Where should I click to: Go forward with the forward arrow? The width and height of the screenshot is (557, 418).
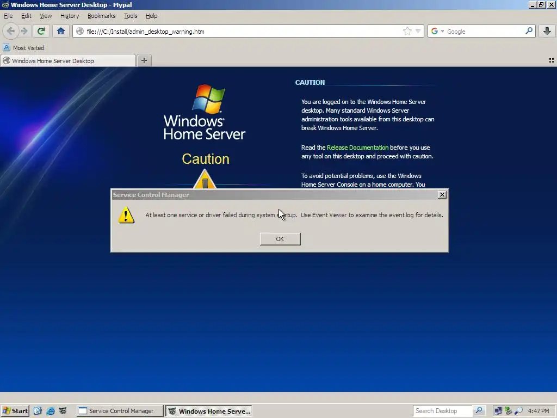(24, 31)
